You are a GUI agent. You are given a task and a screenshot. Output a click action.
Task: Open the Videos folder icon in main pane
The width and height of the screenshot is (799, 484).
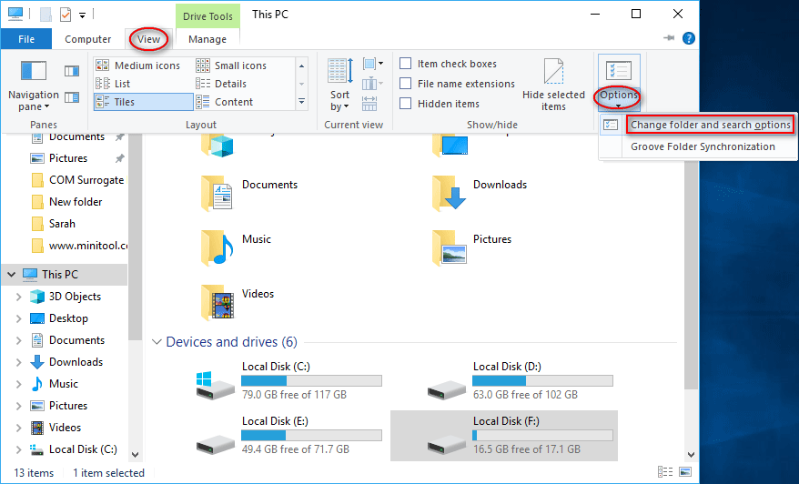(217, 303)
